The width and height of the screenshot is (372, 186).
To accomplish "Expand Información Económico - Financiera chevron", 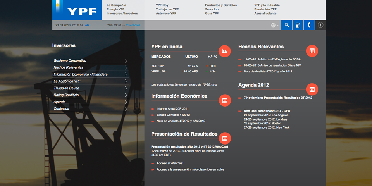I will [x=126, y=74].
